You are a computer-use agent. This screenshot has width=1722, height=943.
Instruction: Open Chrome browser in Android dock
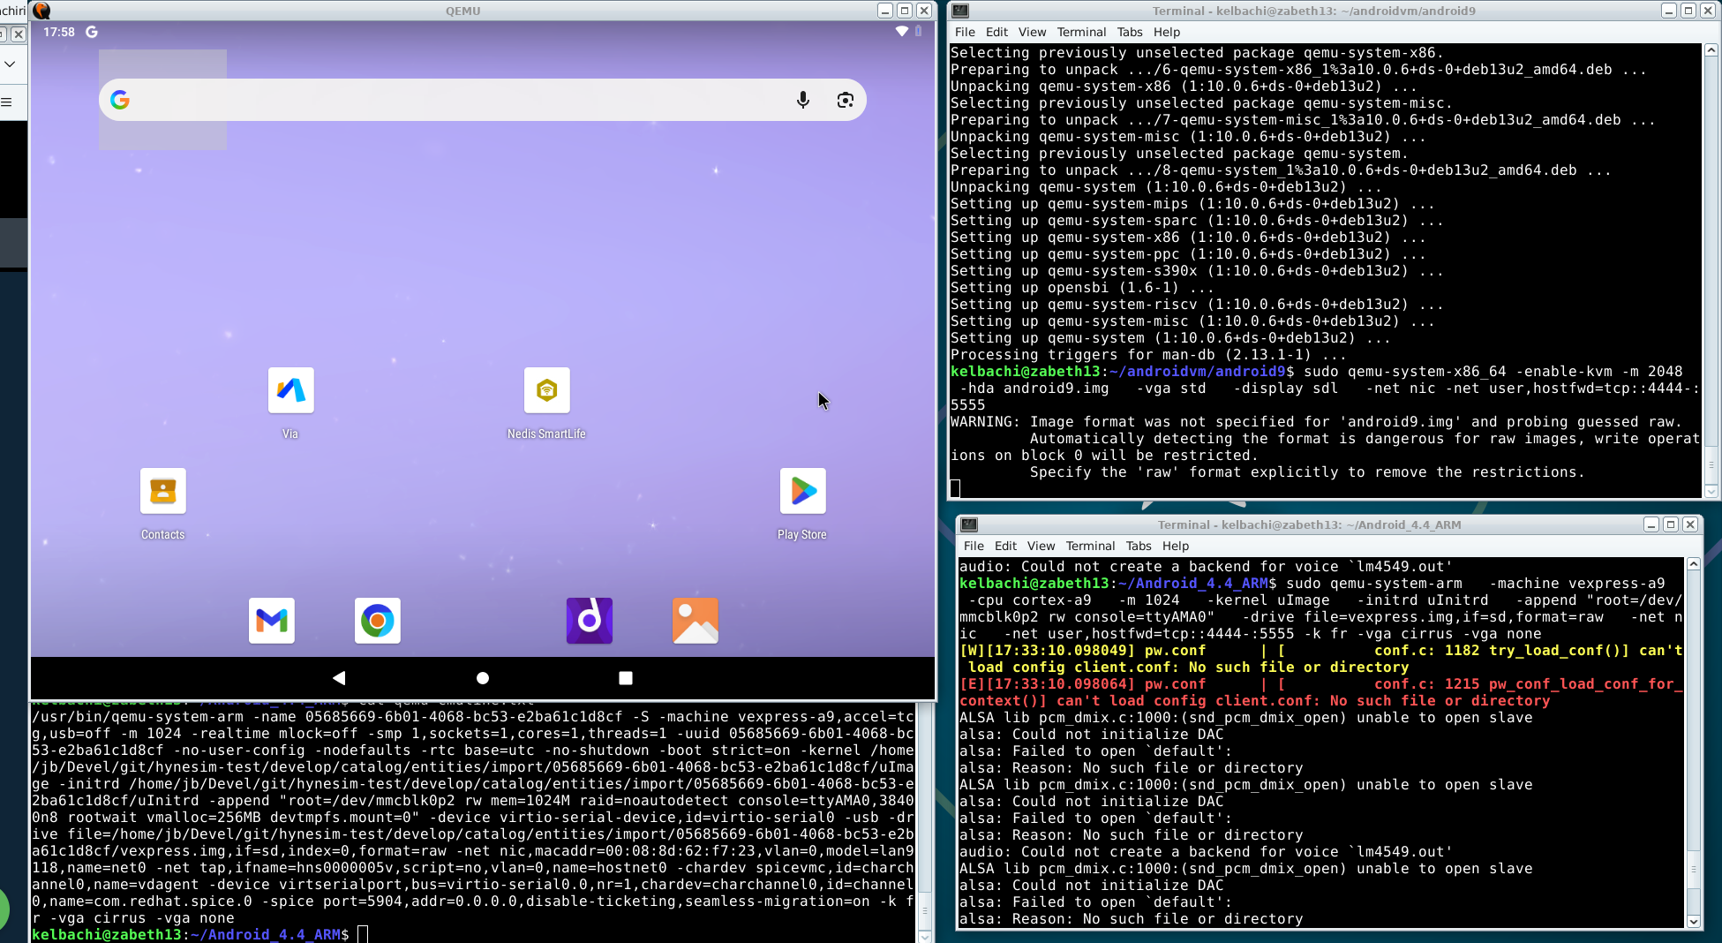pyautogui.click(x=378, y=621)
